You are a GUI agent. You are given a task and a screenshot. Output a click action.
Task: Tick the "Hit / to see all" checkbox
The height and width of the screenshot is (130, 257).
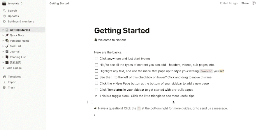[96, 65]
